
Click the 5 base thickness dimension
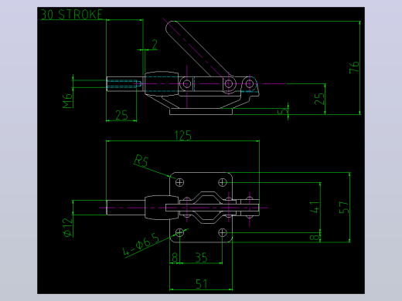tap(283, 111)
